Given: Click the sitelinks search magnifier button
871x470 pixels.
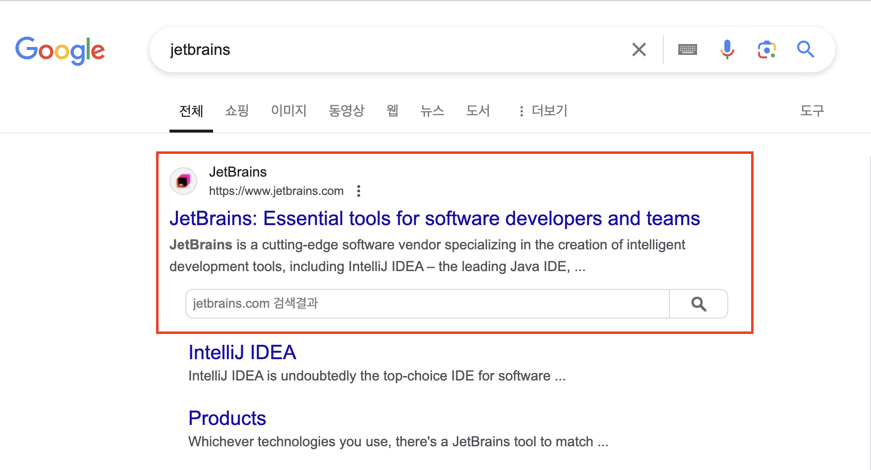Looking at the screenshot, I should (699, 304).
